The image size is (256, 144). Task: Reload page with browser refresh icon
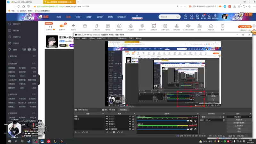click(19, 6)
